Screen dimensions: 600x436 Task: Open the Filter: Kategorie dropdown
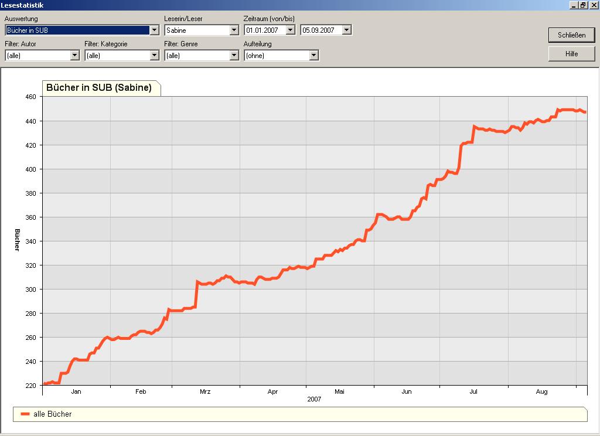[155, 56]
